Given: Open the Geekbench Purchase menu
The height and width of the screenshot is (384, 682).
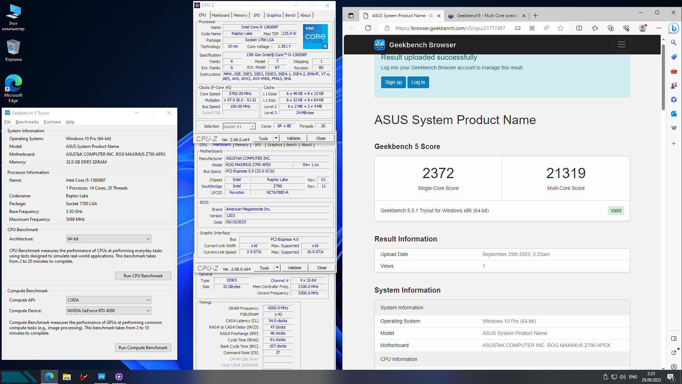Looking at the screenshot, I should (52, 122).
